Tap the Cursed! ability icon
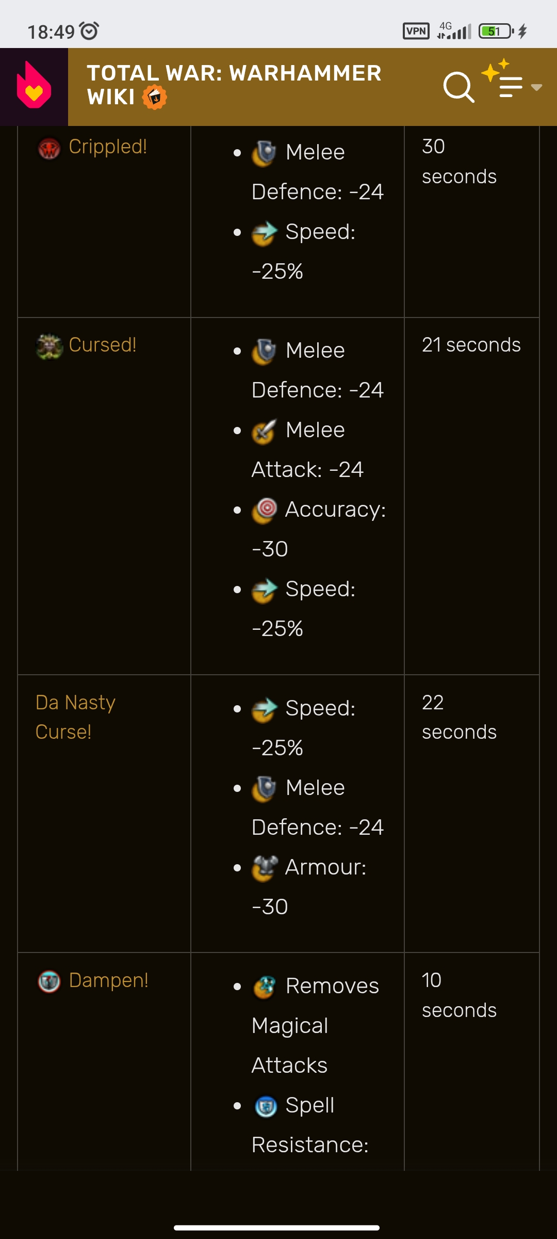557x1239 pixels. click(50, 346)
